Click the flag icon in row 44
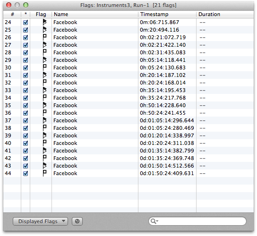 tap(44, 173)
